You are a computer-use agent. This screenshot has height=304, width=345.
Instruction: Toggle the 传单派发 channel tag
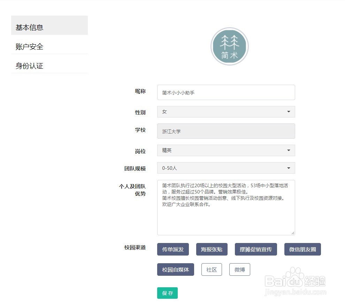pos(173,249)
